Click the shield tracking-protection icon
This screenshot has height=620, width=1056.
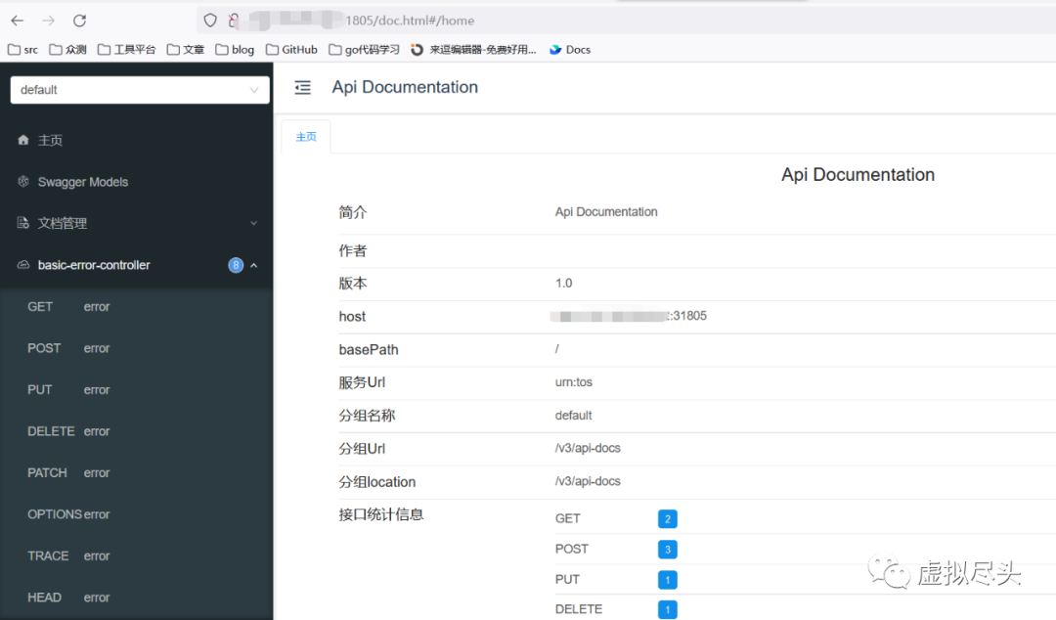pyautogui.click(x=210, y=21)
